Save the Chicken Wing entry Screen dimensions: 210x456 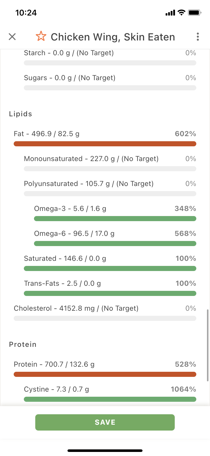[x=105, y=422]
